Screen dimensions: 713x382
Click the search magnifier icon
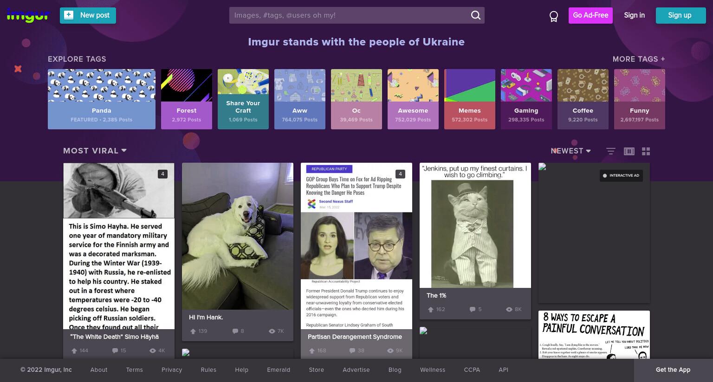coord(475,15)
